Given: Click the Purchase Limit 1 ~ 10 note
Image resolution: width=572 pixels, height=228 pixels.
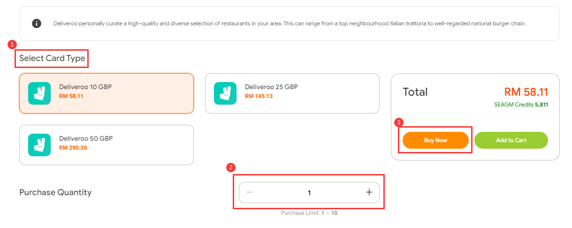Looking at the screenshot, I should click(x=309, y=213).
